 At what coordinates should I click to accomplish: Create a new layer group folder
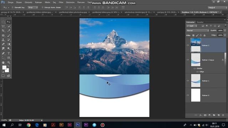click(x=214, y=115)
